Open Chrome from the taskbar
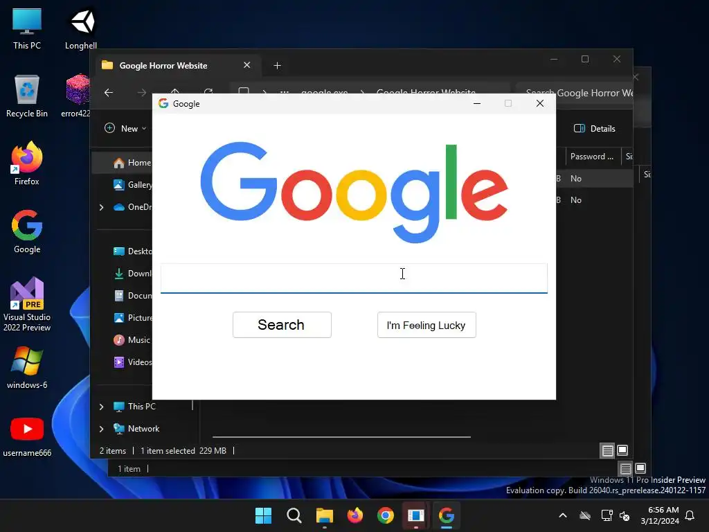This screenshot has width=709, height=532. coord(385,515)
